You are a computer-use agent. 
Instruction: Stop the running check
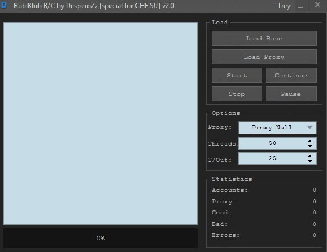pyautogui.click(x=237, y=94)
